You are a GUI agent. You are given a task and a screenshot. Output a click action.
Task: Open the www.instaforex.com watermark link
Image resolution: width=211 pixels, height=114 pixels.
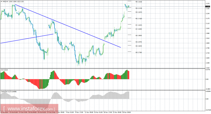coord(29,109)
